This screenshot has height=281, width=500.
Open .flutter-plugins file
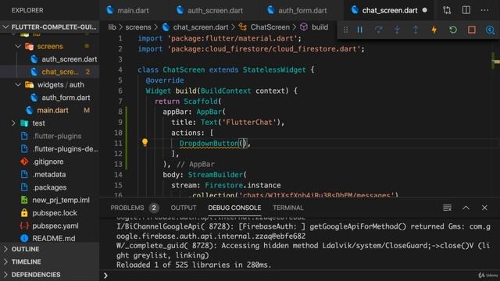coord(57,136)
